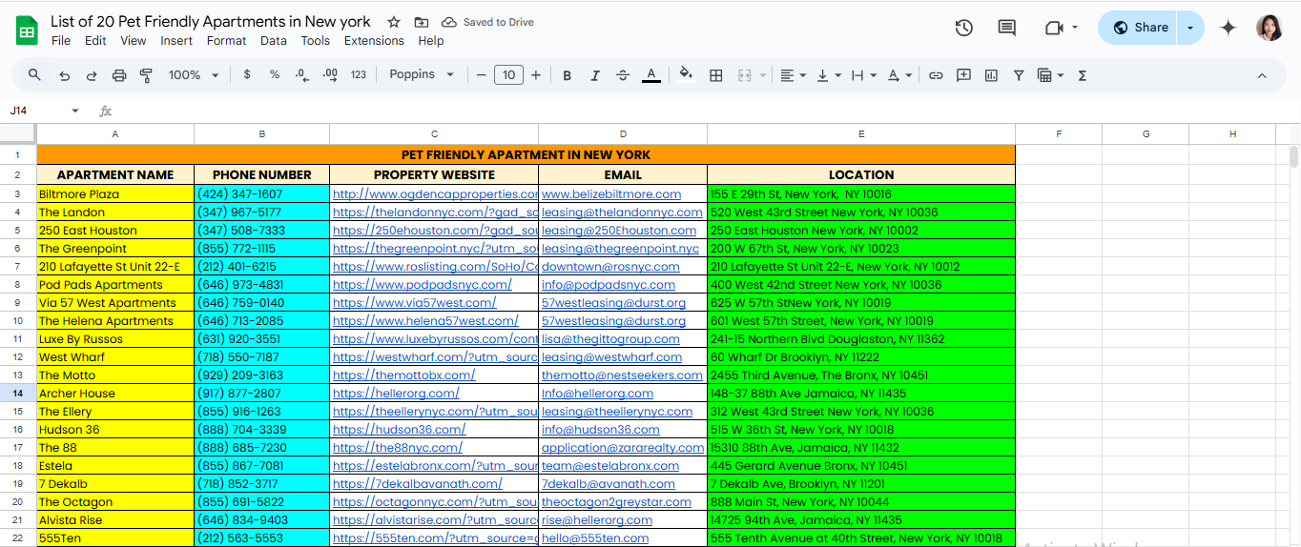
Task: Open the borders tool
Action: click(716, 75)
